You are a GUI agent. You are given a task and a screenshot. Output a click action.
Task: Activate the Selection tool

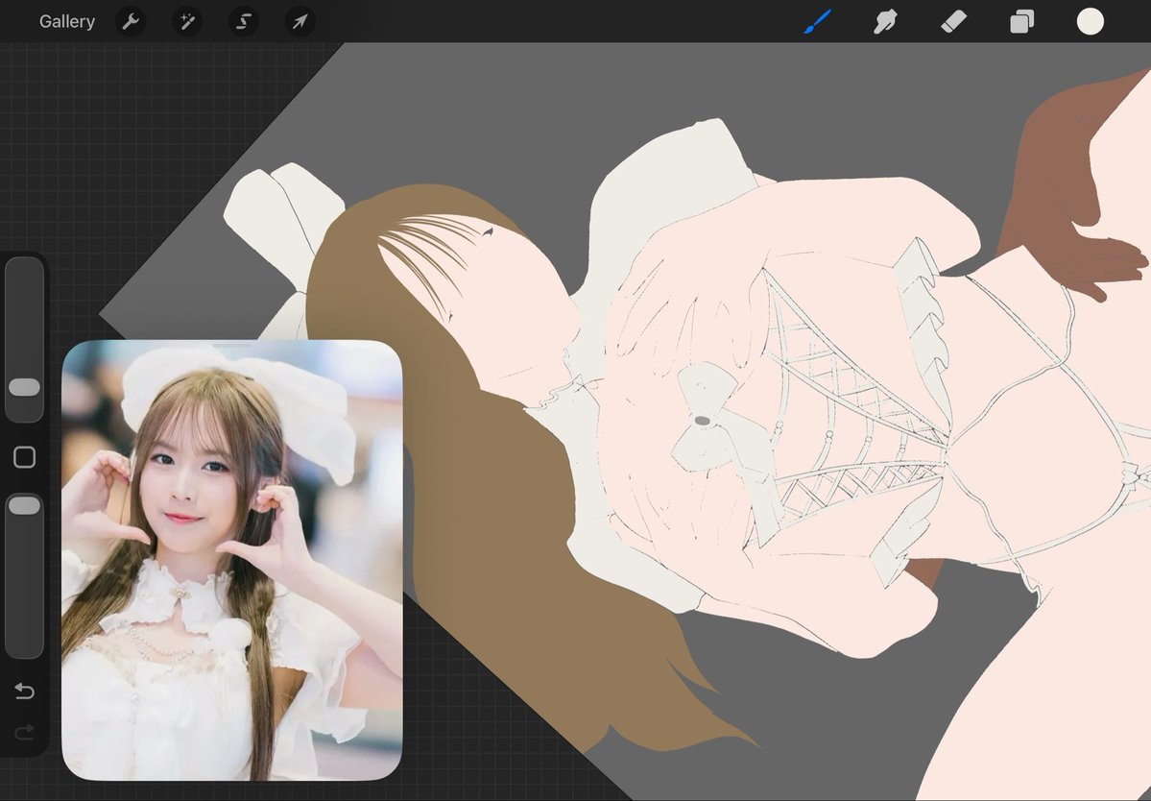244,22
